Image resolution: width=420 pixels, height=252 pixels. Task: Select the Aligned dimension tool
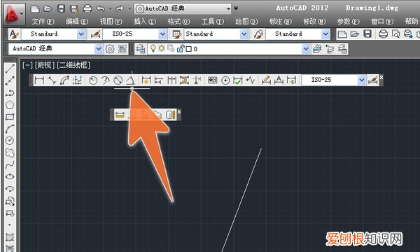[x=52, y=80]
